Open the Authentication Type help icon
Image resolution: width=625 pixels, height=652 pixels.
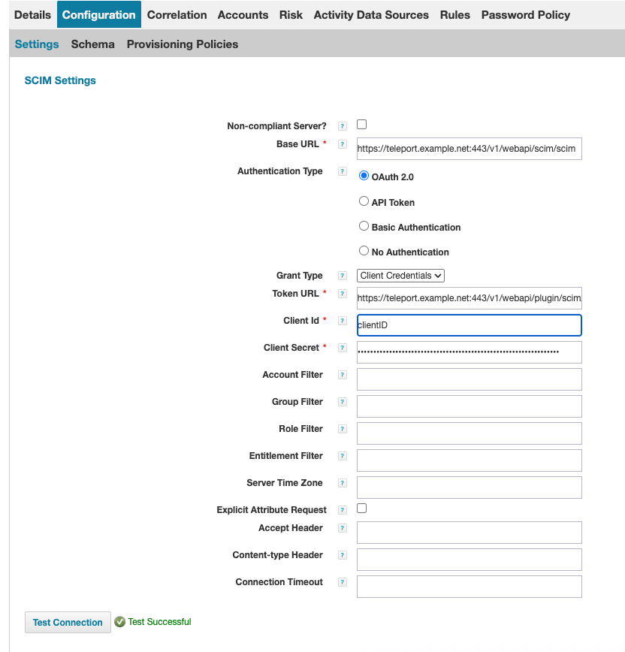[343, 171]
